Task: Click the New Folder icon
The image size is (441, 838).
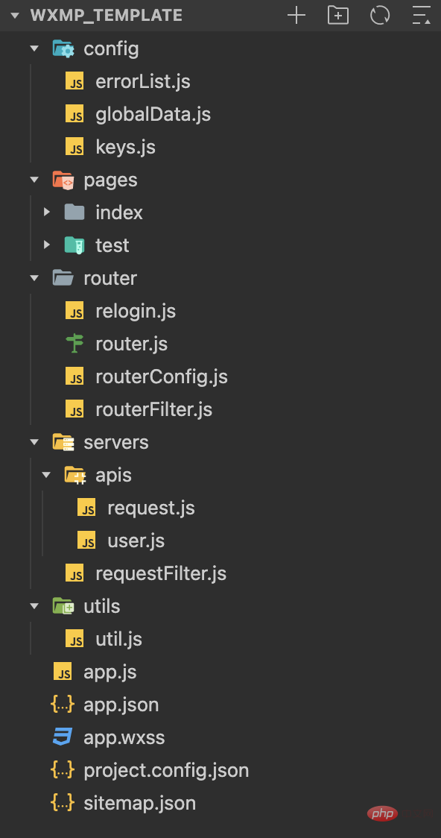Action: pyautogui.click(x=338, y=15)
